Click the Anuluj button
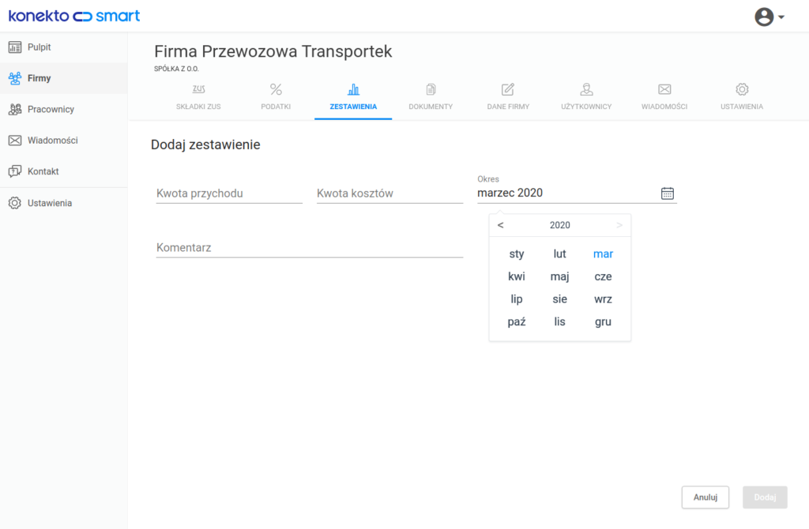This screenshot has height=529, width=809. click(x=706, y=497)
